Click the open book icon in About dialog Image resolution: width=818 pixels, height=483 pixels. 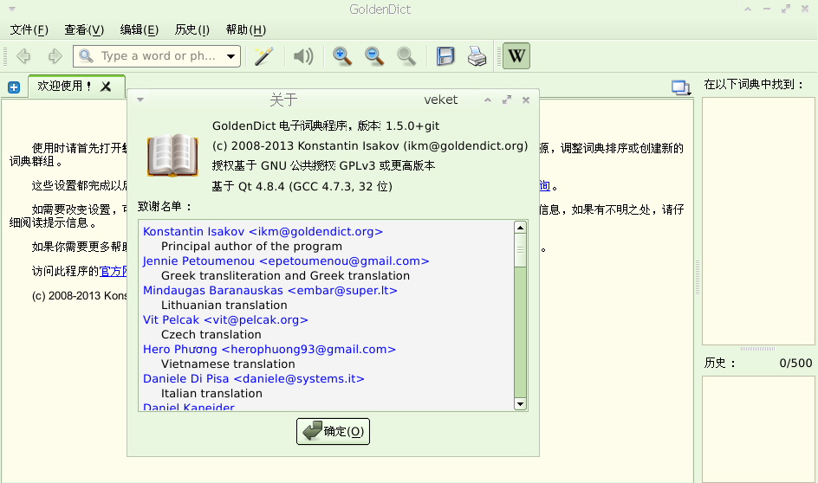click(172, 155)
